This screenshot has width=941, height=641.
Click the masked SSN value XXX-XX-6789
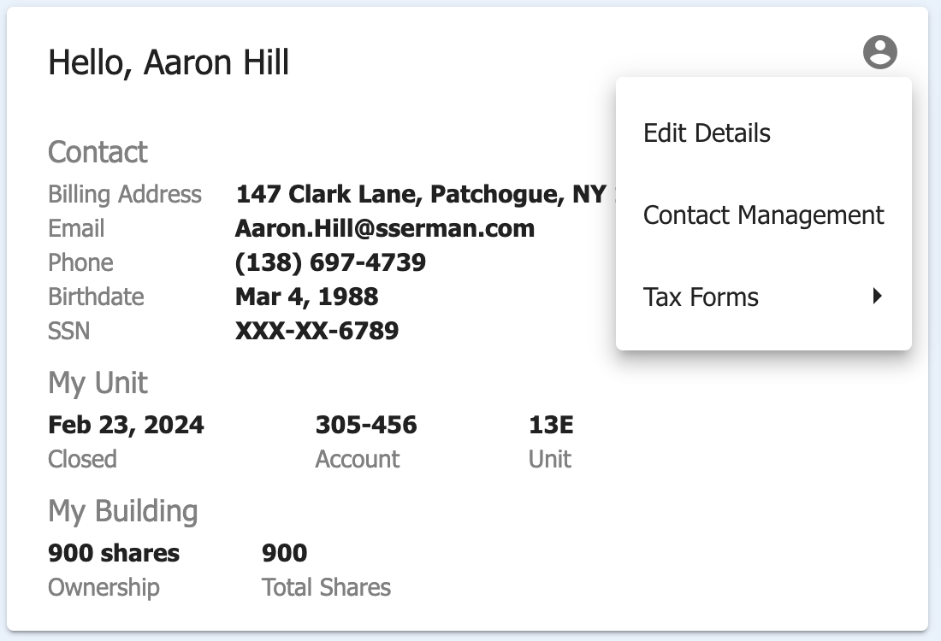pyautogui.click(x=317, y=331)
